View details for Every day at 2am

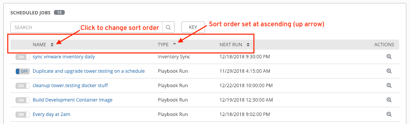(x=389, y=114)
